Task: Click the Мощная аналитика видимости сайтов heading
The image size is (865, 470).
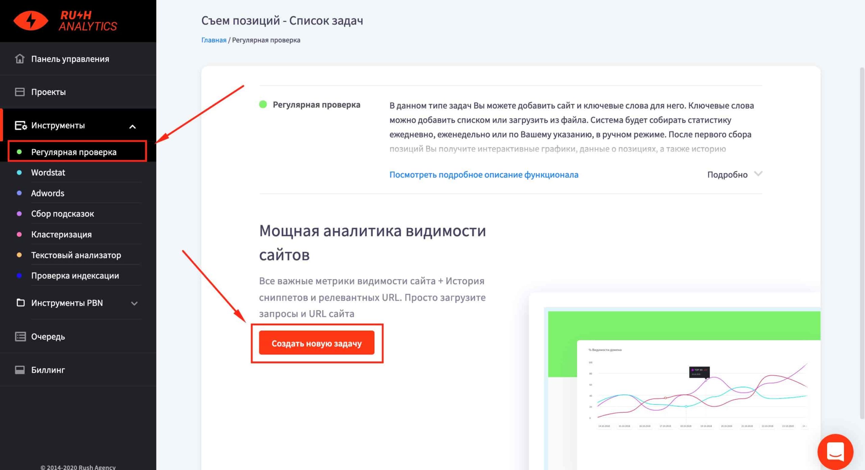Action: pos(372,242)
